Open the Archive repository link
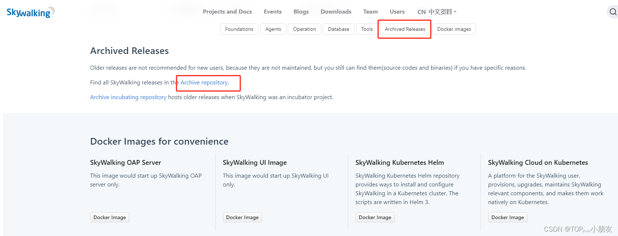Viewport: 618px width, 236px height. click(204, 83)
